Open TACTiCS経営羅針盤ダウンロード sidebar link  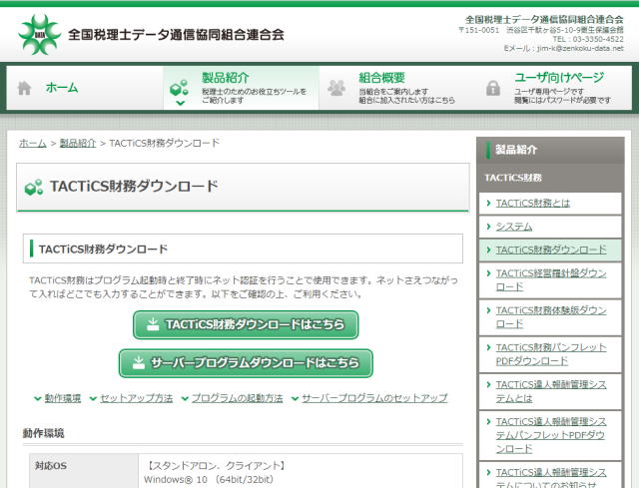[551, 279]
